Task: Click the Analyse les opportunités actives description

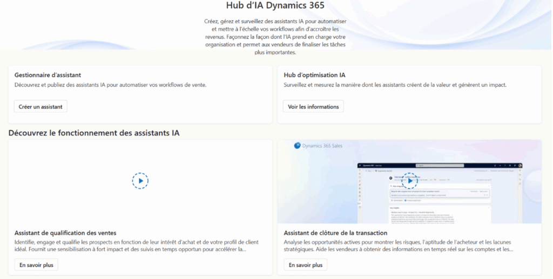Action: point(399,246)
